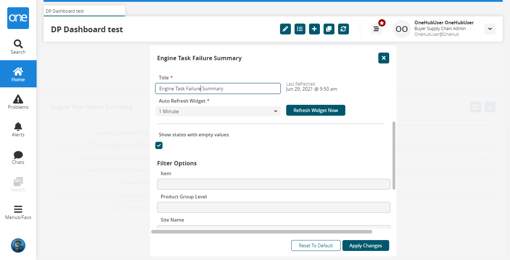Image resolution: width=510 pixels, height=260 pixels.
Task: Open the Auto Refresh Widget dropdown
Action: coord(218,111)
